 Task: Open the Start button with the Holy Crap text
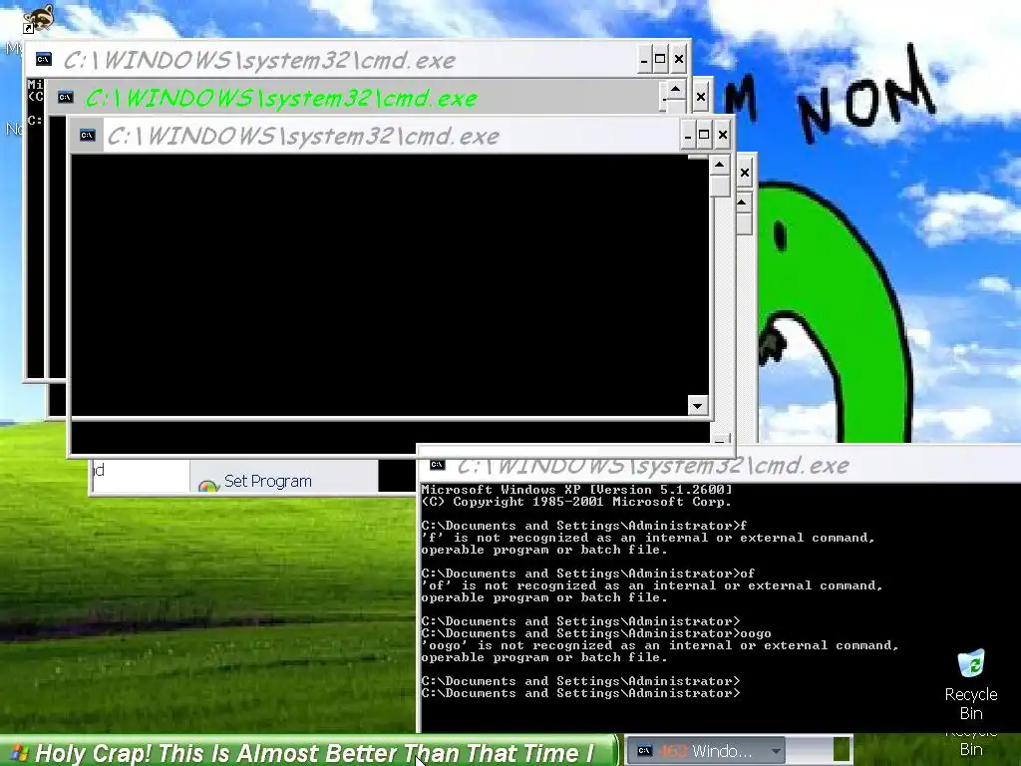click(309, 752)
